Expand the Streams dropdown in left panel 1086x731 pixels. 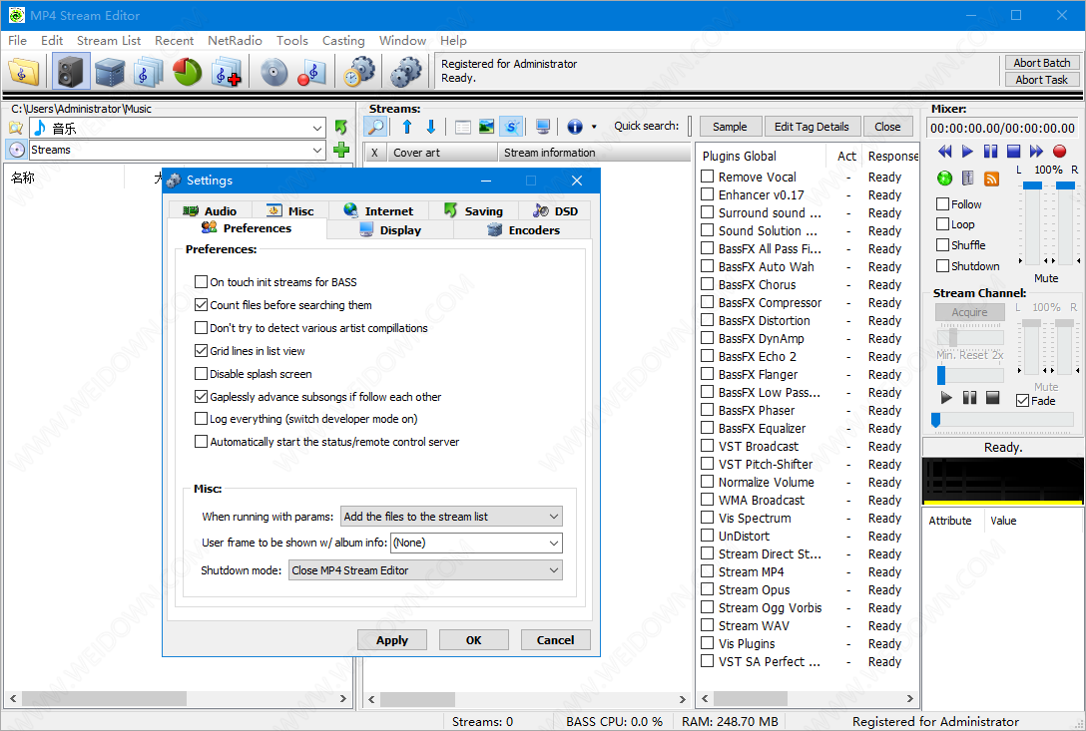[316, 150]
